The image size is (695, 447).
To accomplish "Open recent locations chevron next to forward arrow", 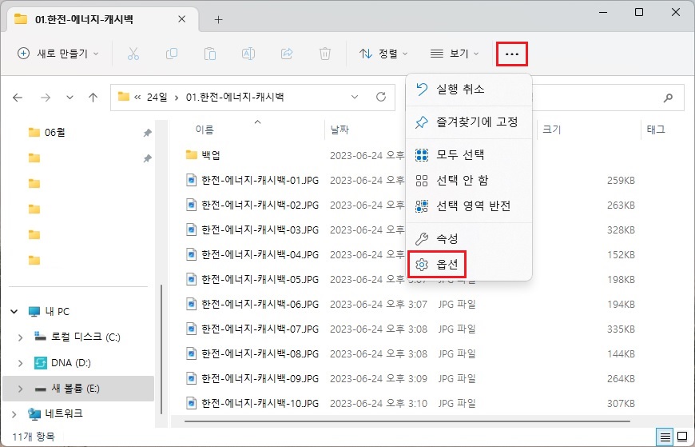I will pyautogui.click(x=69, y=98).
